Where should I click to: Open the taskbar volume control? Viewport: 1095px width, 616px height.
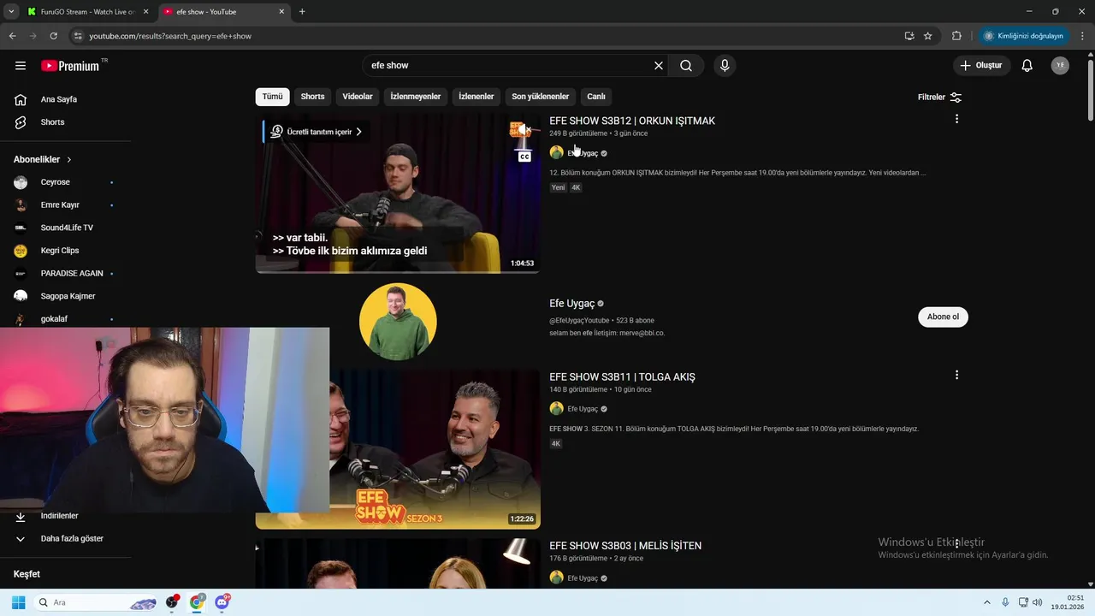[x=1038, y=602]
